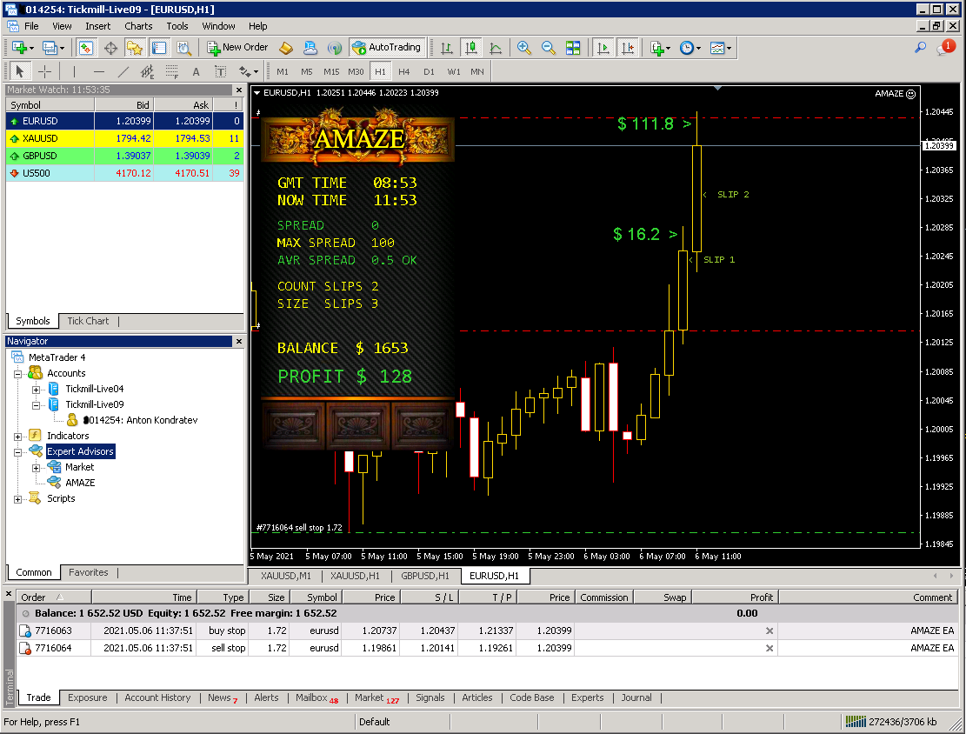Launch MetaEditor from the yellow book icon
The height and width of the screenshot is (734, 966).
click(286, 48)
